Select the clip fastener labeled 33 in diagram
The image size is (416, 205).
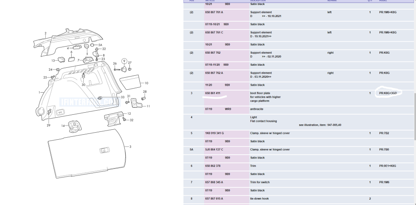pyautogui.click(x=100, y=97)
